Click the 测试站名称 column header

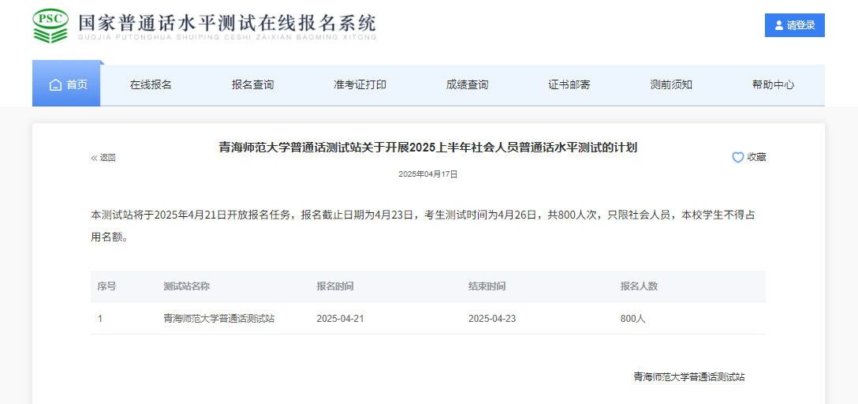tap(187, 286)
